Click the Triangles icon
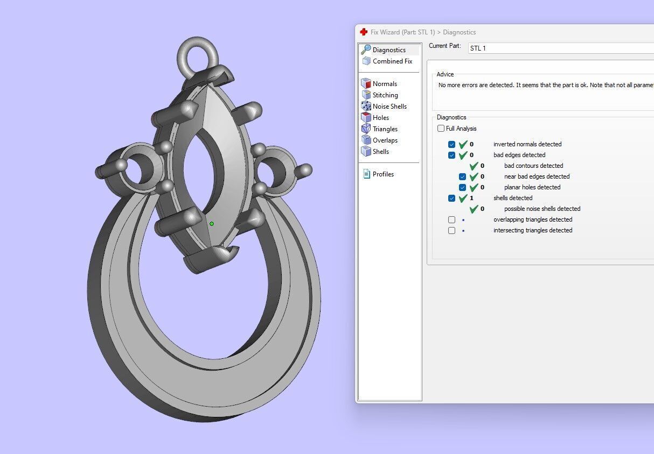The height and width of the screenshot is (454, 654). (x=366, y=129)
